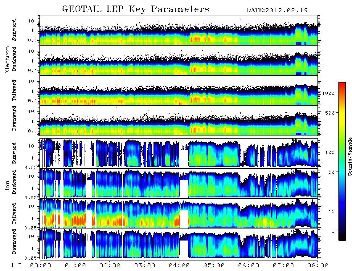Click the vertical "Electron" group label

pos(7,60)
